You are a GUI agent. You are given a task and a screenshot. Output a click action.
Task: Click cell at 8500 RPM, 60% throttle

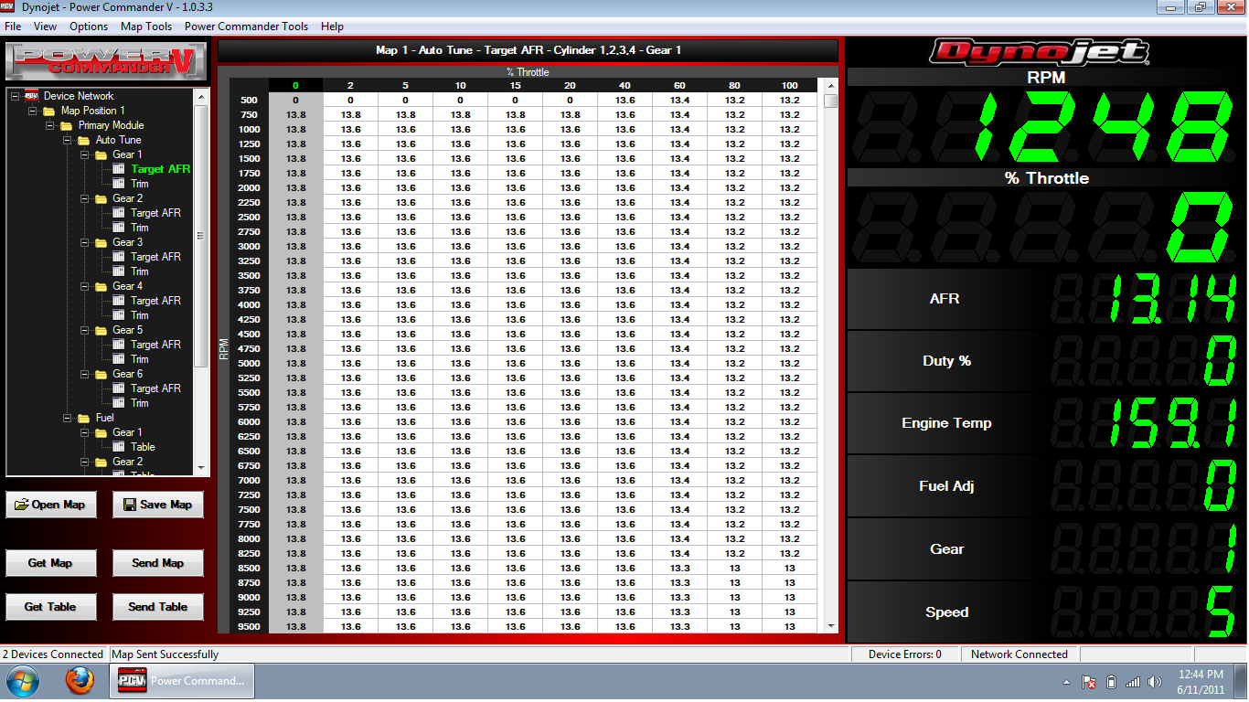pyautogui.click(x=679, y=569)
